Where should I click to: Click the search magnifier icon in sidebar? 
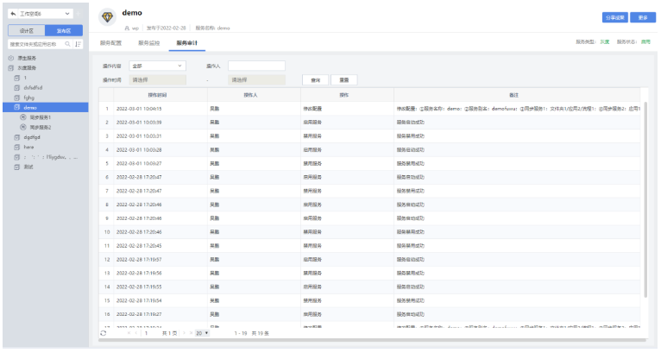tap(69, 42)
